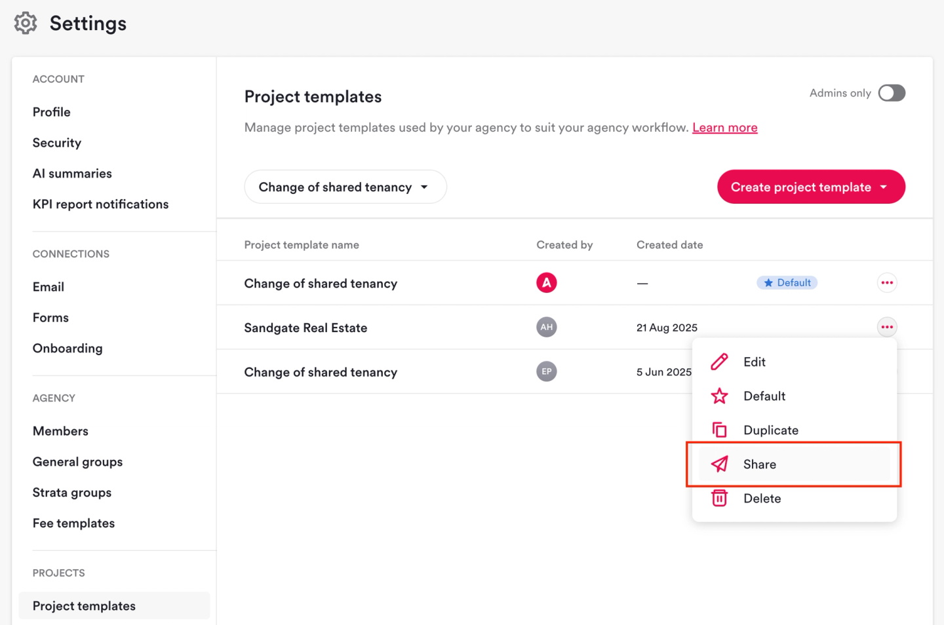Click the Sandgate Real Estate template row
The height and width of the screenshot is (625, 944).
point(305,328)
